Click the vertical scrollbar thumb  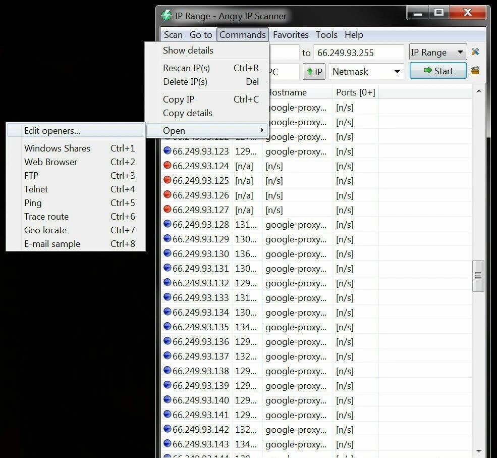pyautogui.click(x=478, y=276)
